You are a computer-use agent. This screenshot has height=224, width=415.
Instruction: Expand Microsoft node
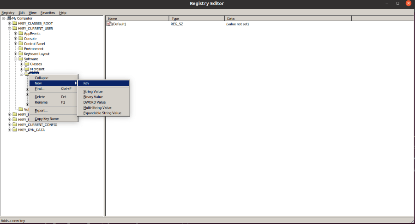point(21,69)
